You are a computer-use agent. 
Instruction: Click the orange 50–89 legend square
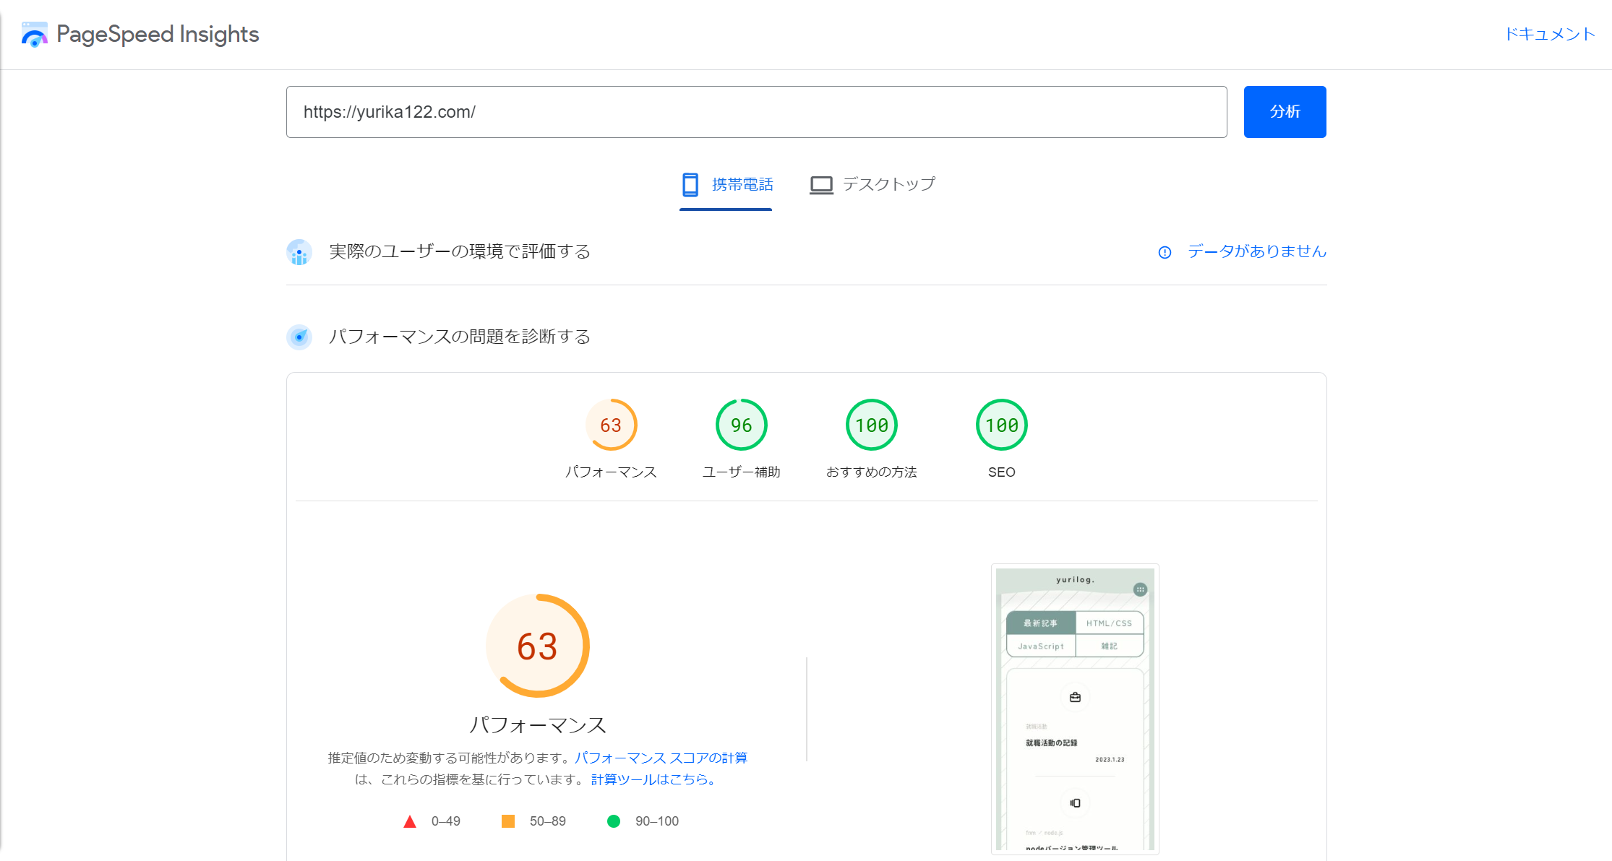tap(507, 821)
